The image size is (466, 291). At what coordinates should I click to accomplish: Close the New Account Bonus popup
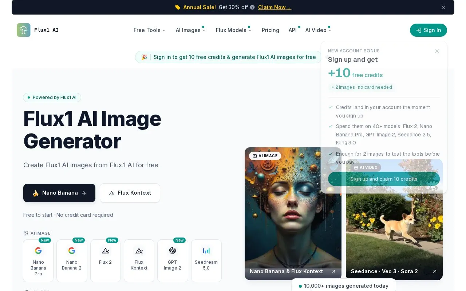tap(437, 51)
